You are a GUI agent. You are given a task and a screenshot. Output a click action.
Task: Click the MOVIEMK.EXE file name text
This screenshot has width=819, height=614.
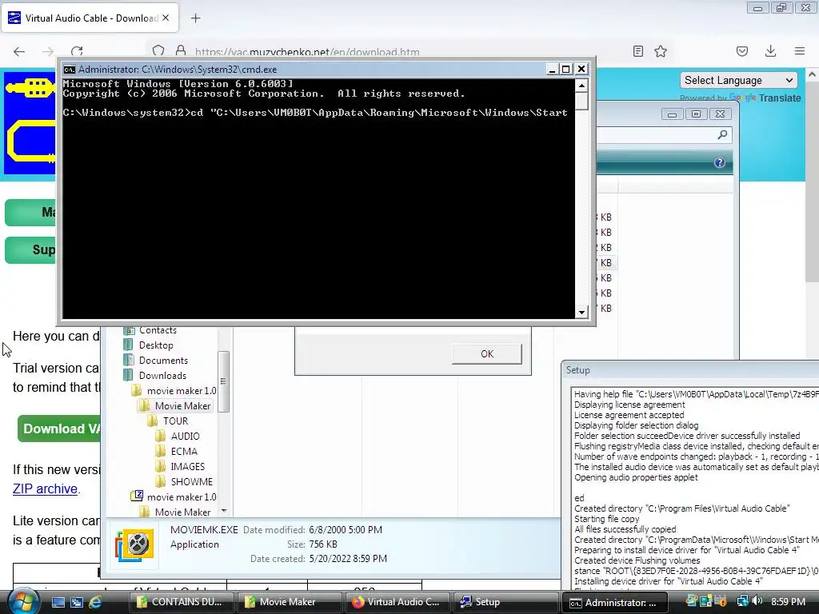click(204, 529)
